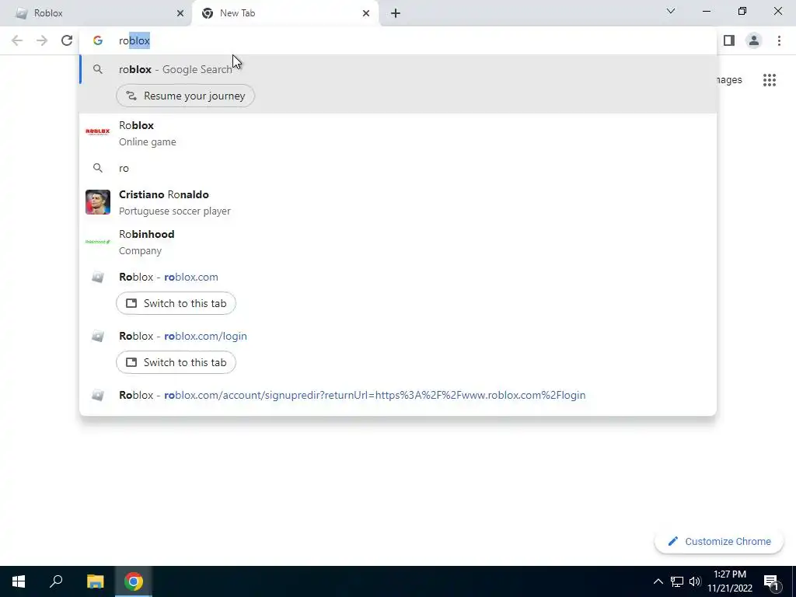Switch to the Roblox browser tab

point(96,13)
